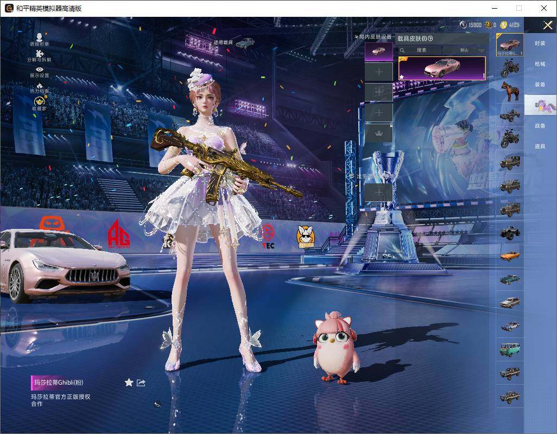The height and width of the screenshot is (434, 557).
Task: Switch to the 时装 tab
Action: point(540,43)
